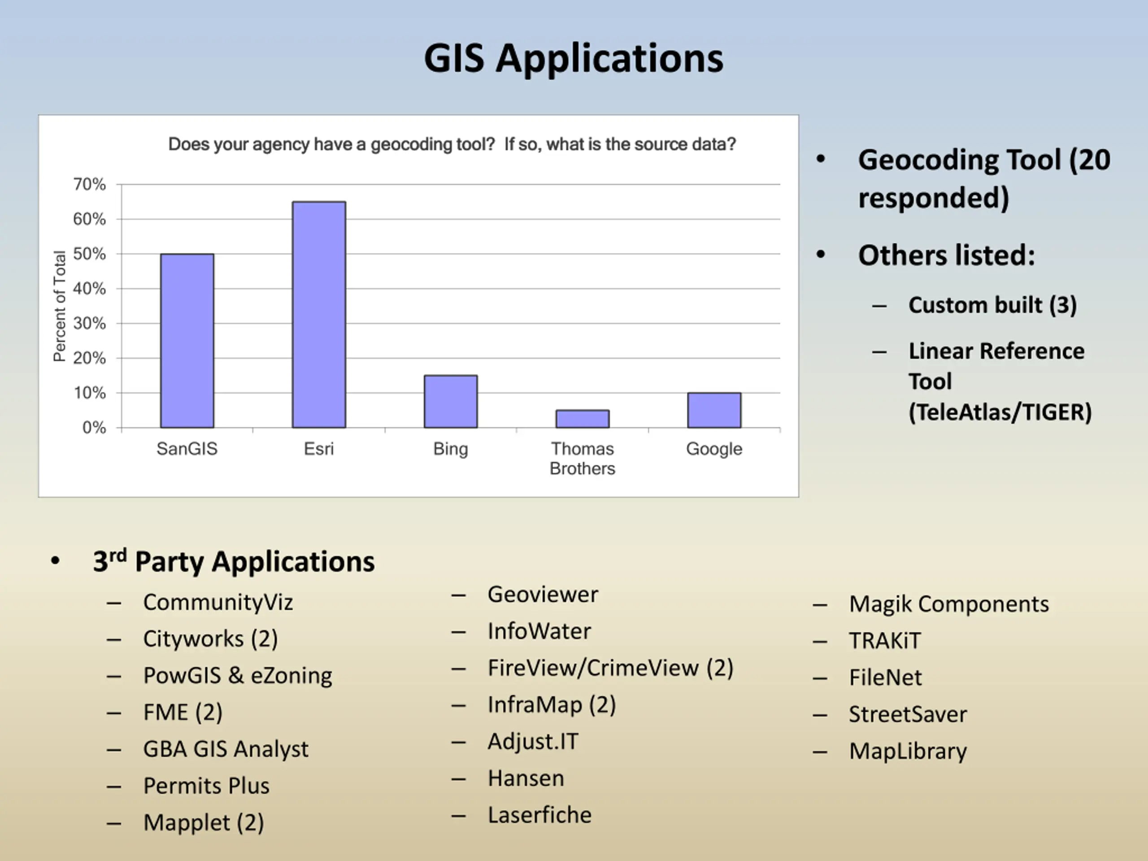
Task: Select the 'FME (2)' list item
Action: coord(183,713)
